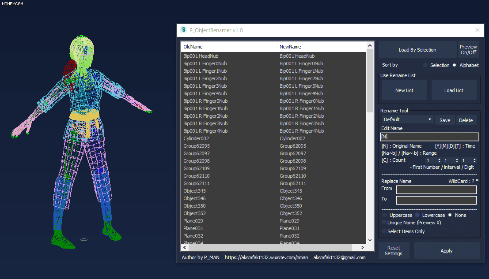Click author website URL aksmfakt132.wixsite.com/pman
Viewport: 489px width, 279px height.
pyautogui.click(x=266, y=257)
